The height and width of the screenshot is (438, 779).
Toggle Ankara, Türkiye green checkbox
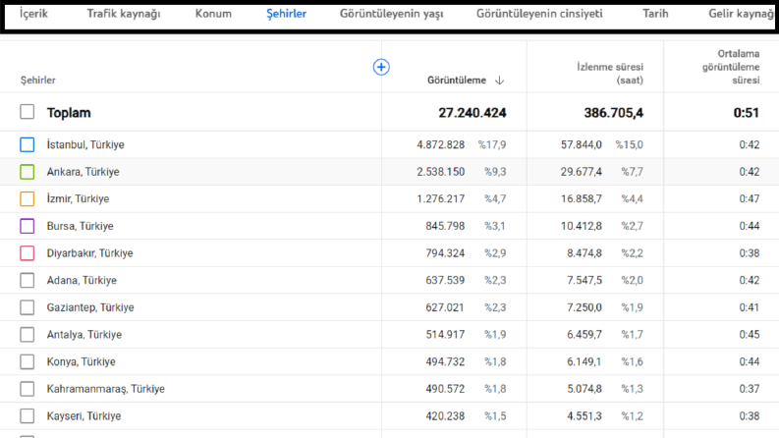pyautogui.click(x=28, y=172)
